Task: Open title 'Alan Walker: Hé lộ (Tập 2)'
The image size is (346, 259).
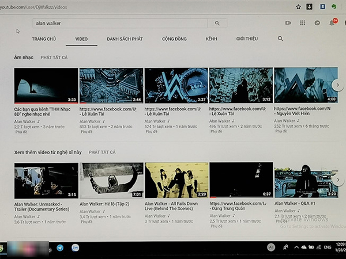Action: (104, 204)
